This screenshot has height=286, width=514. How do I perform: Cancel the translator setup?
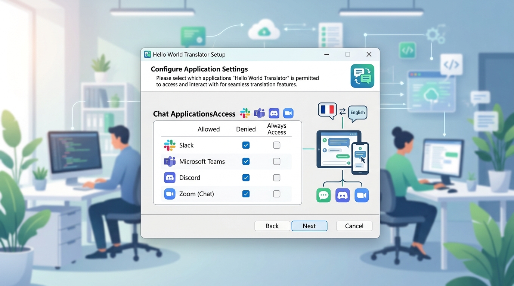pos(354,226)
